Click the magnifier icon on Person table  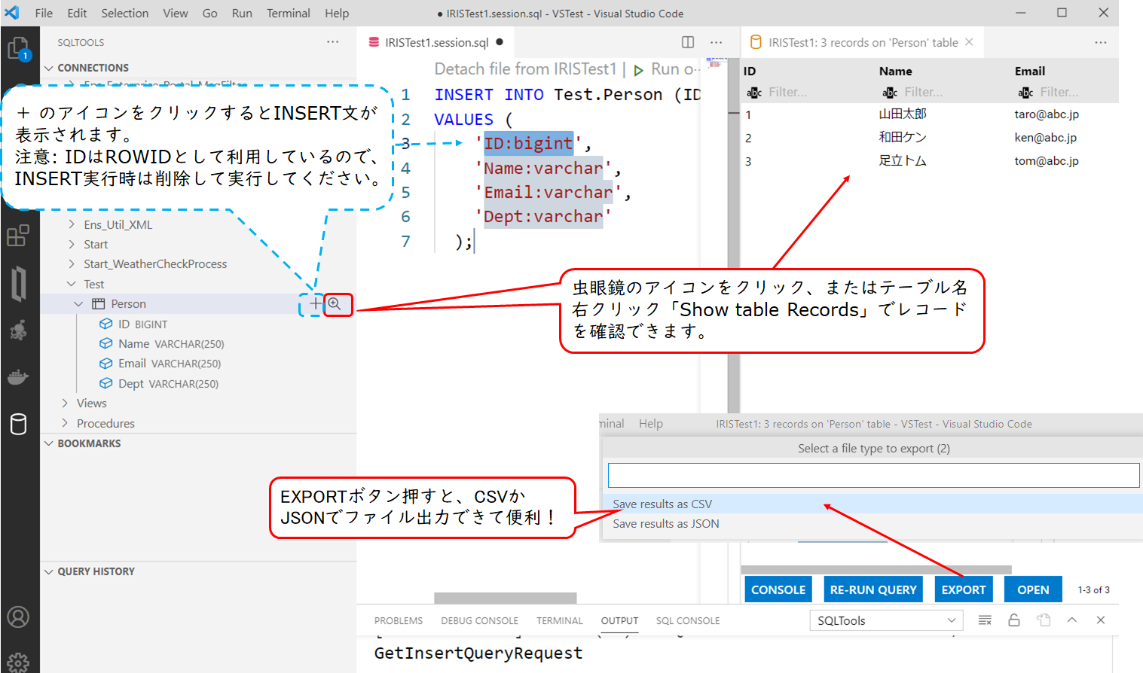click(x=335, y=303)
